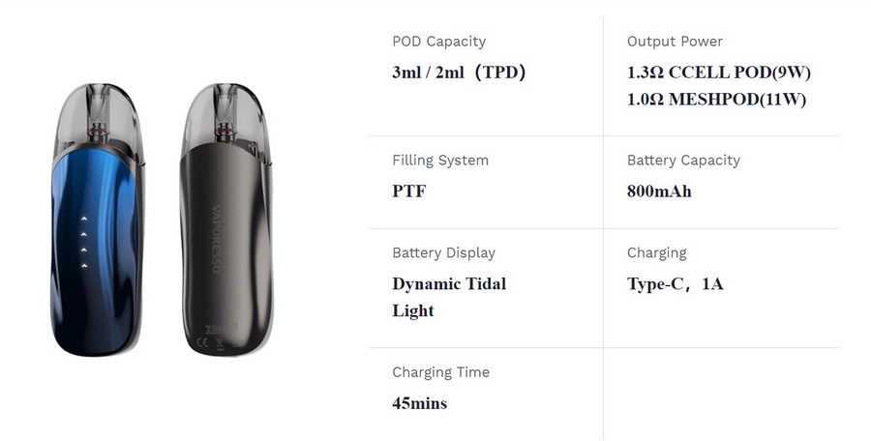Screen dimensions: 871x441
Task: Select the 800mAh value
Action: [x=659, y=191]
